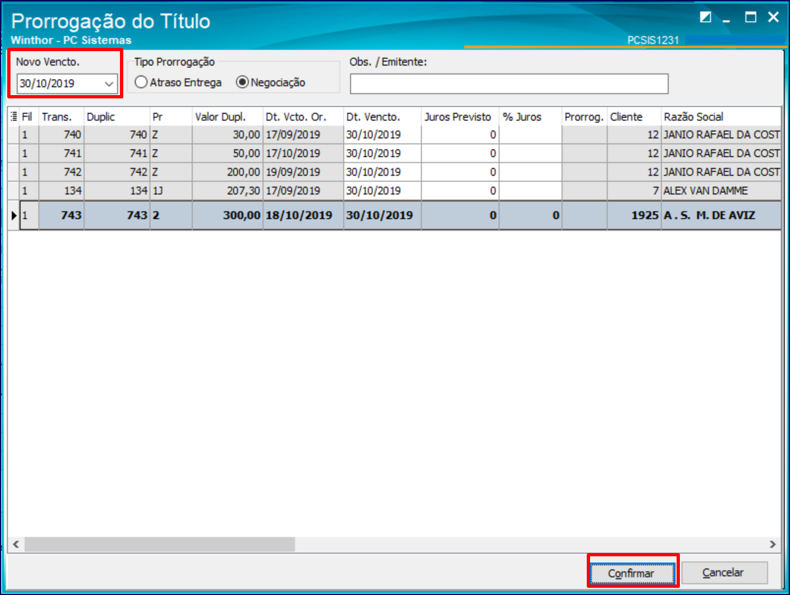Click the Duplic cell 742
The image size is (790, 595).
click(x=117, y=173)
